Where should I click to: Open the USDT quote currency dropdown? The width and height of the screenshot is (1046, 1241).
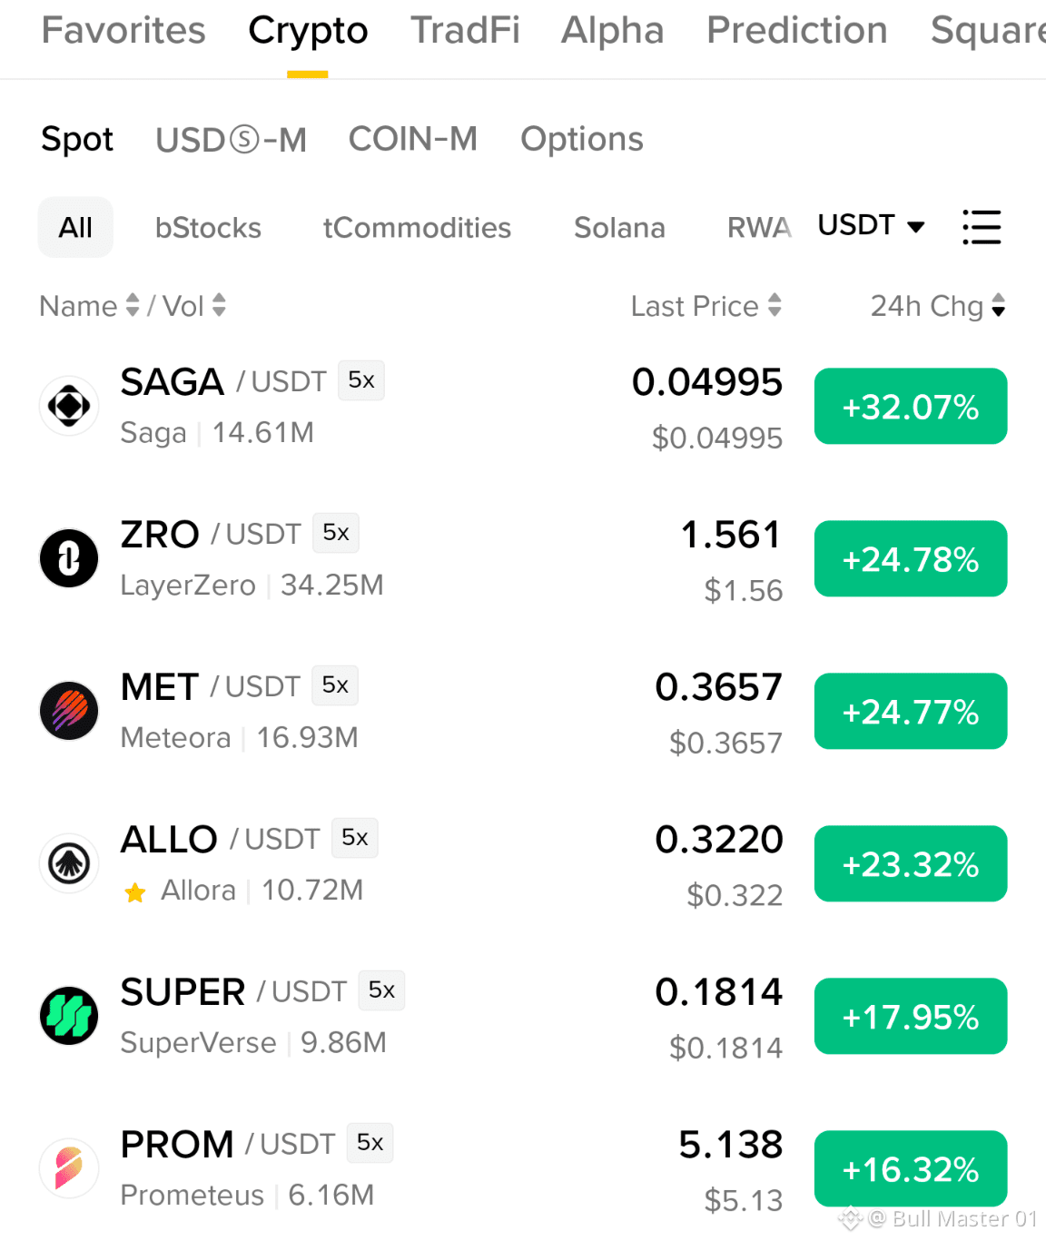pos(871,225)
